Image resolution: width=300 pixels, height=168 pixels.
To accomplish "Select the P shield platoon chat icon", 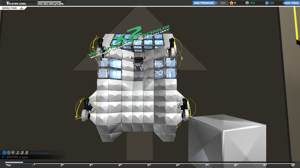I will point(13,153).
